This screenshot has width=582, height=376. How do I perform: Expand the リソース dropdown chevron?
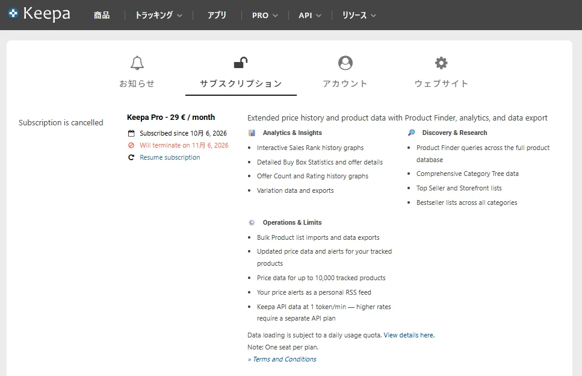373,16
